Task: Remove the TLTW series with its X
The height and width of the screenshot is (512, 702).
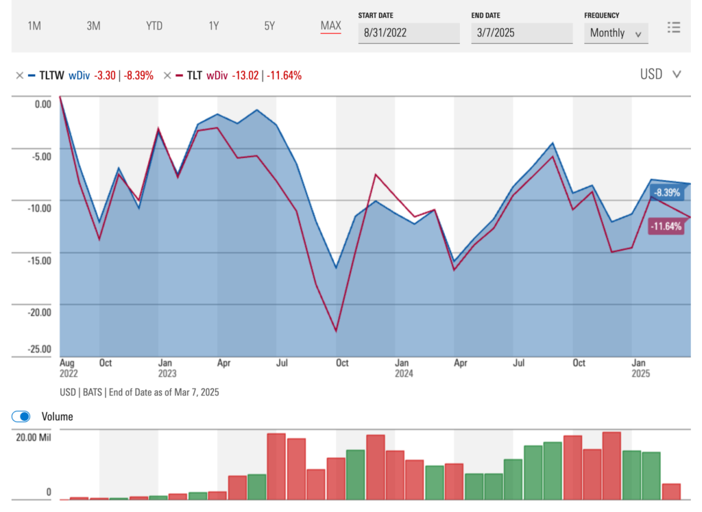Action: pos(19,75)
